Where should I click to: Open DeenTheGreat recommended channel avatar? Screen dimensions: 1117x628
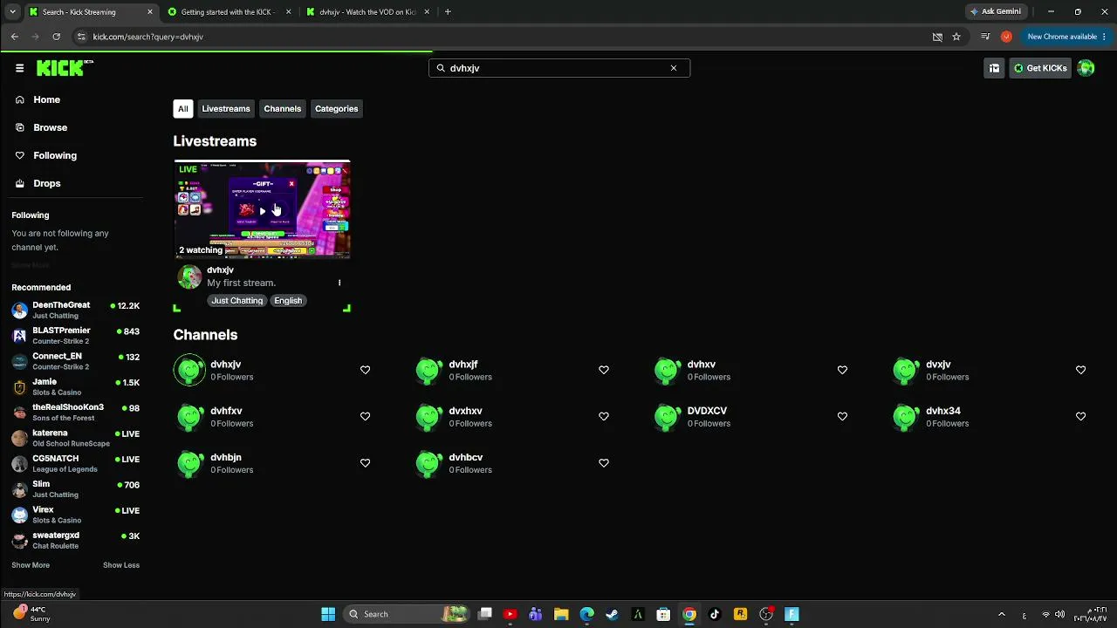pos(19,311)
